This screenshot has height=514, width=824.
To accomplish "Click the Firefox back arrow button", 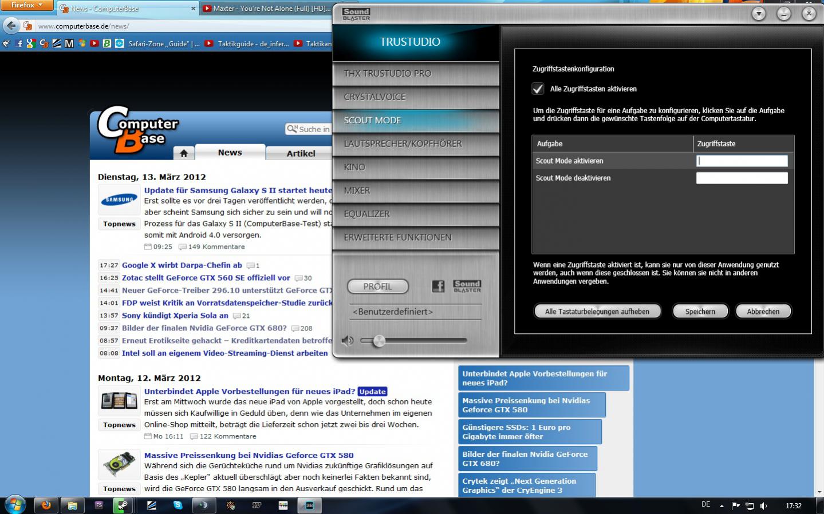I will pyautogui.click(x=11, y=26).
